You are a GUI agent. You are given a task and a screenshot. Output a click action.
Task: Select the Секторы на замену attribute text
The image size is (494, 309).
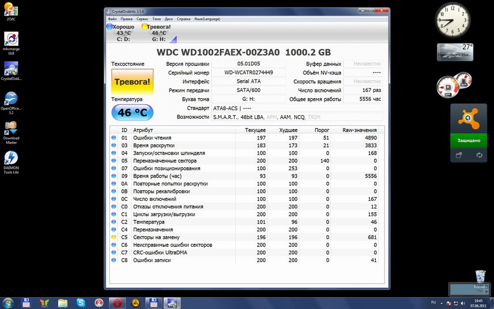tap(156, 237)
